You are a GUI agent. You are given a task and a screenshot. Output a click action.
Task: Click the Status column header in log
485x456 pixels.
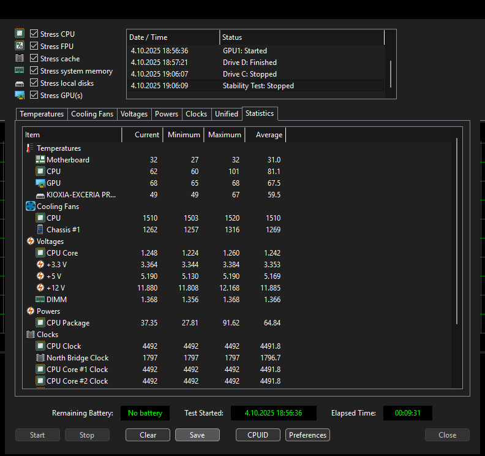coord(302,37)
